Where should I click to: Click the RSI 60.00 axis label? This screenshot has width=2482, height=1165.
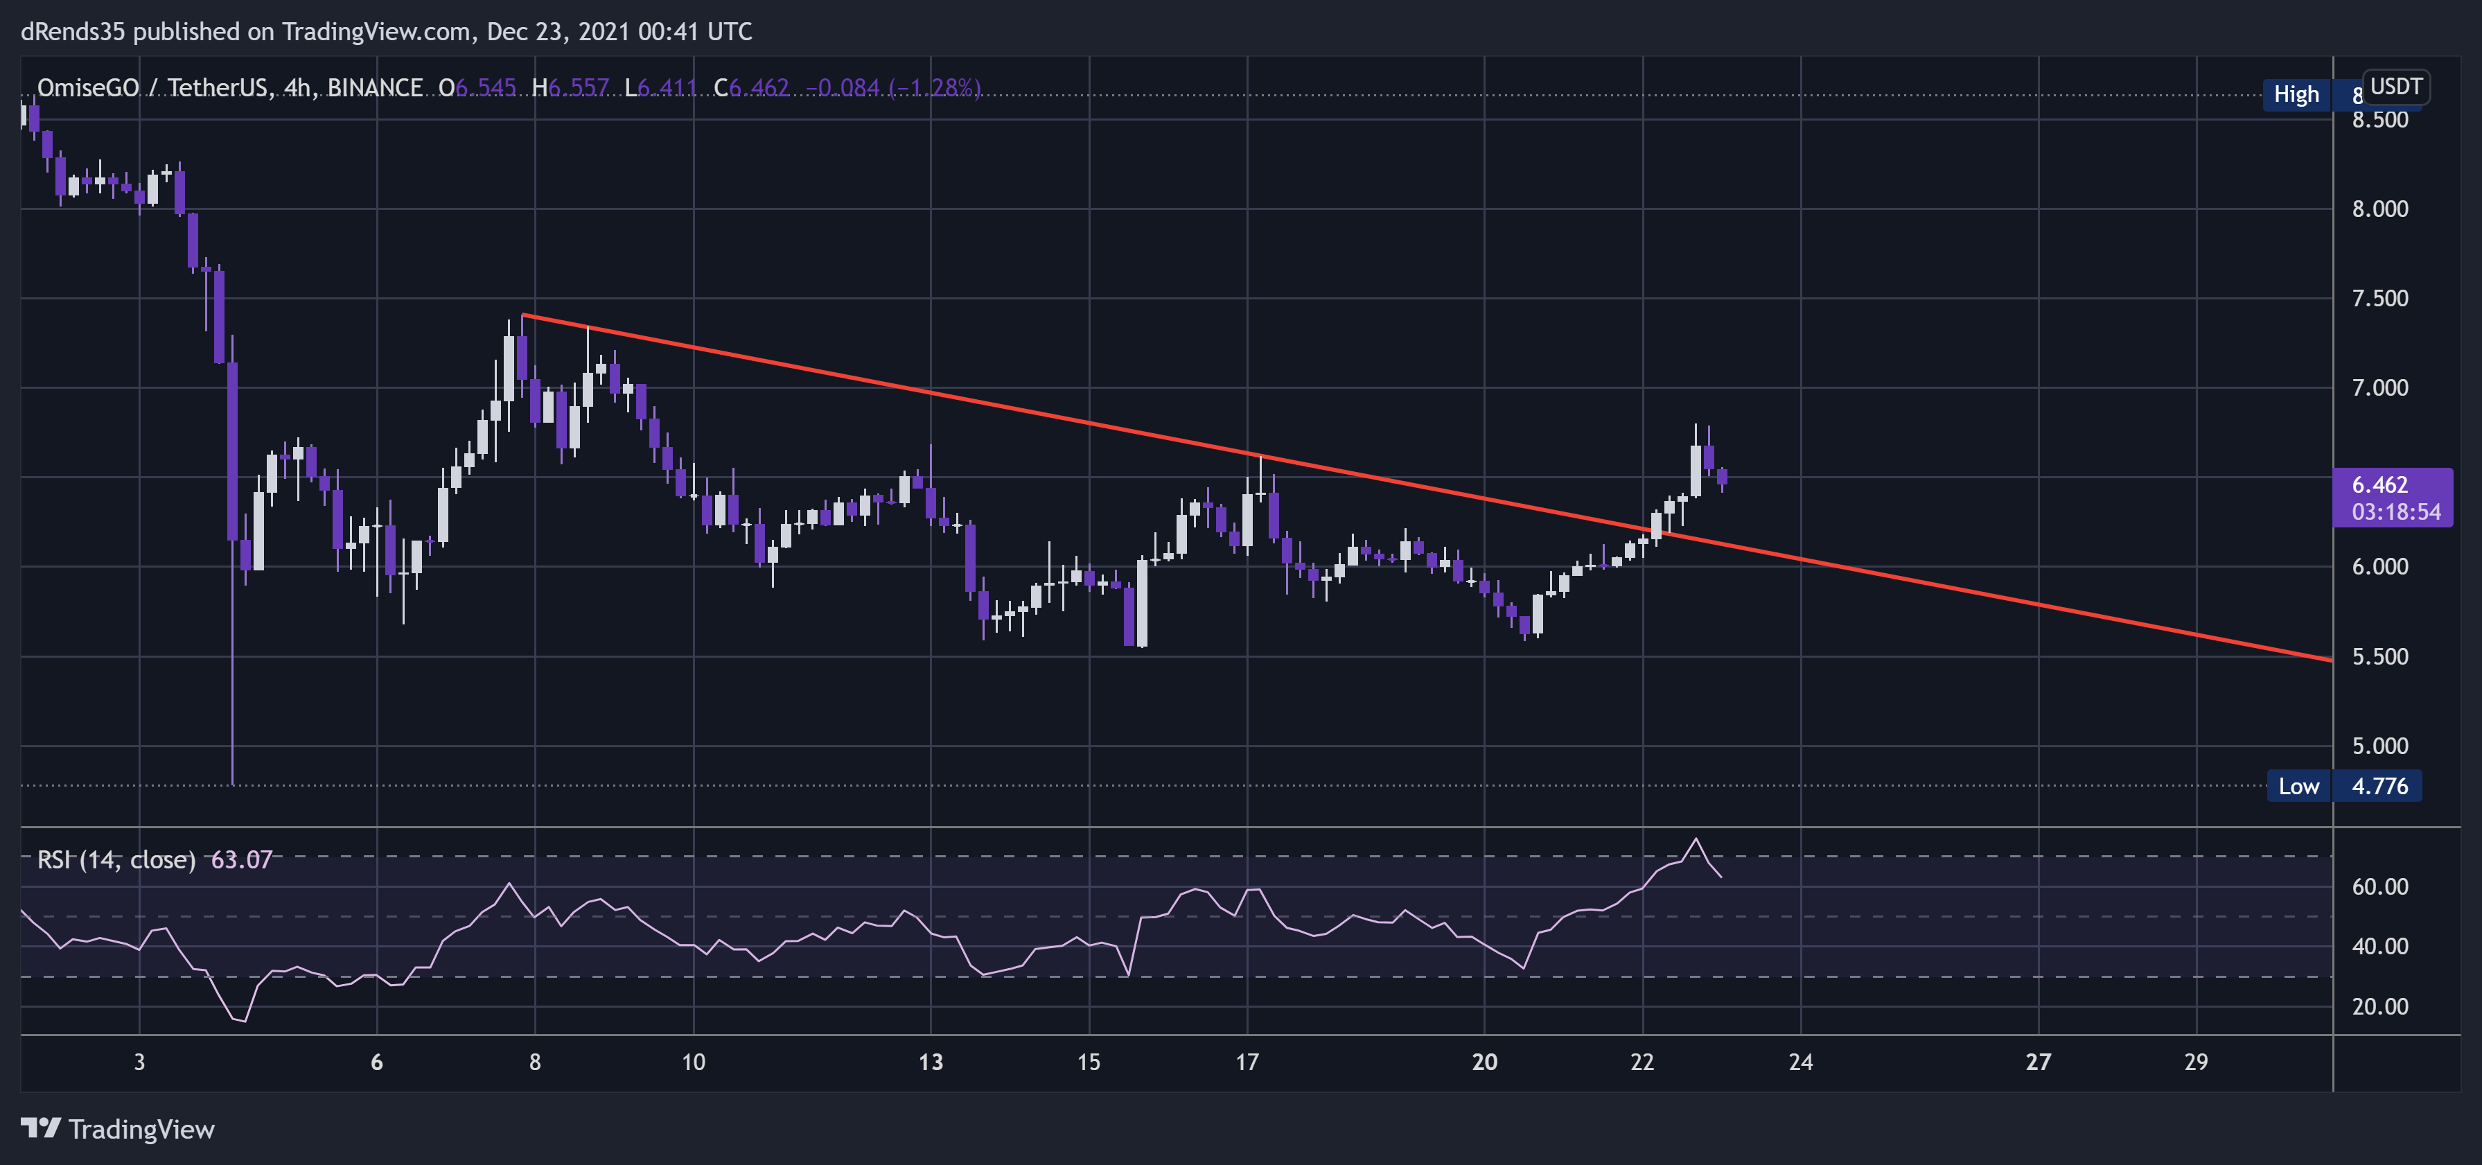pyautogui.click(x=2379, y=886)
